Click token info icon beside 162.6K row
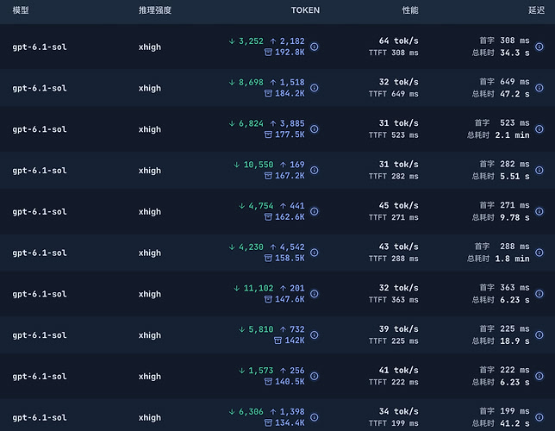 click(x=314, y=211)
